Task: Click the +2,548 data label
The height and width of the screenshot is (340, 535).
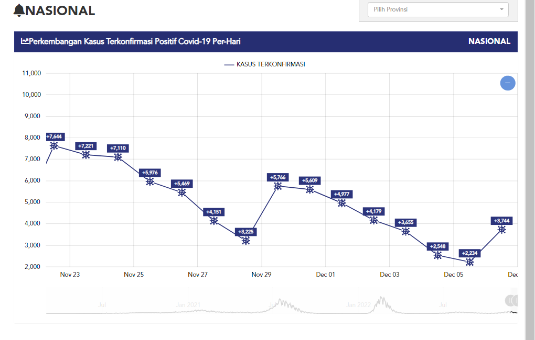Action: pos(438,246)
